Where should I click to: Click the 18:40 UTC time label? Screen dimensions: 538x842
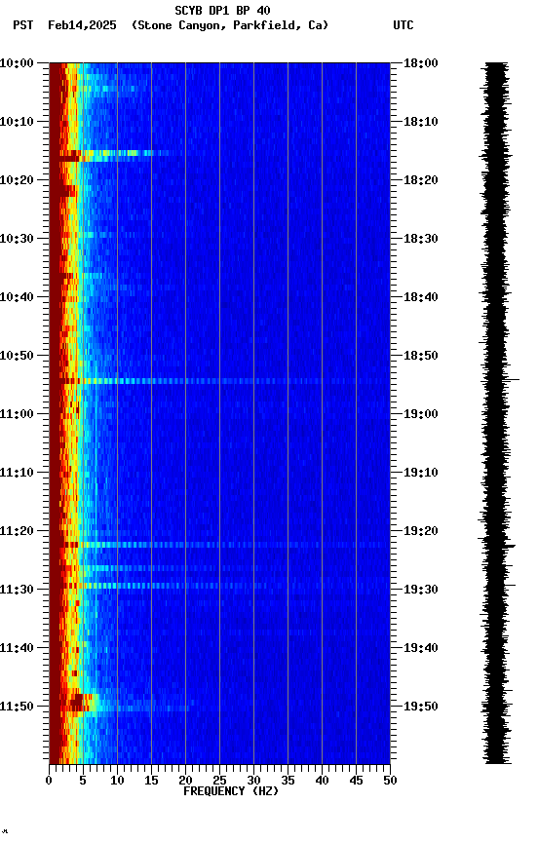click(x=421, y=297)
